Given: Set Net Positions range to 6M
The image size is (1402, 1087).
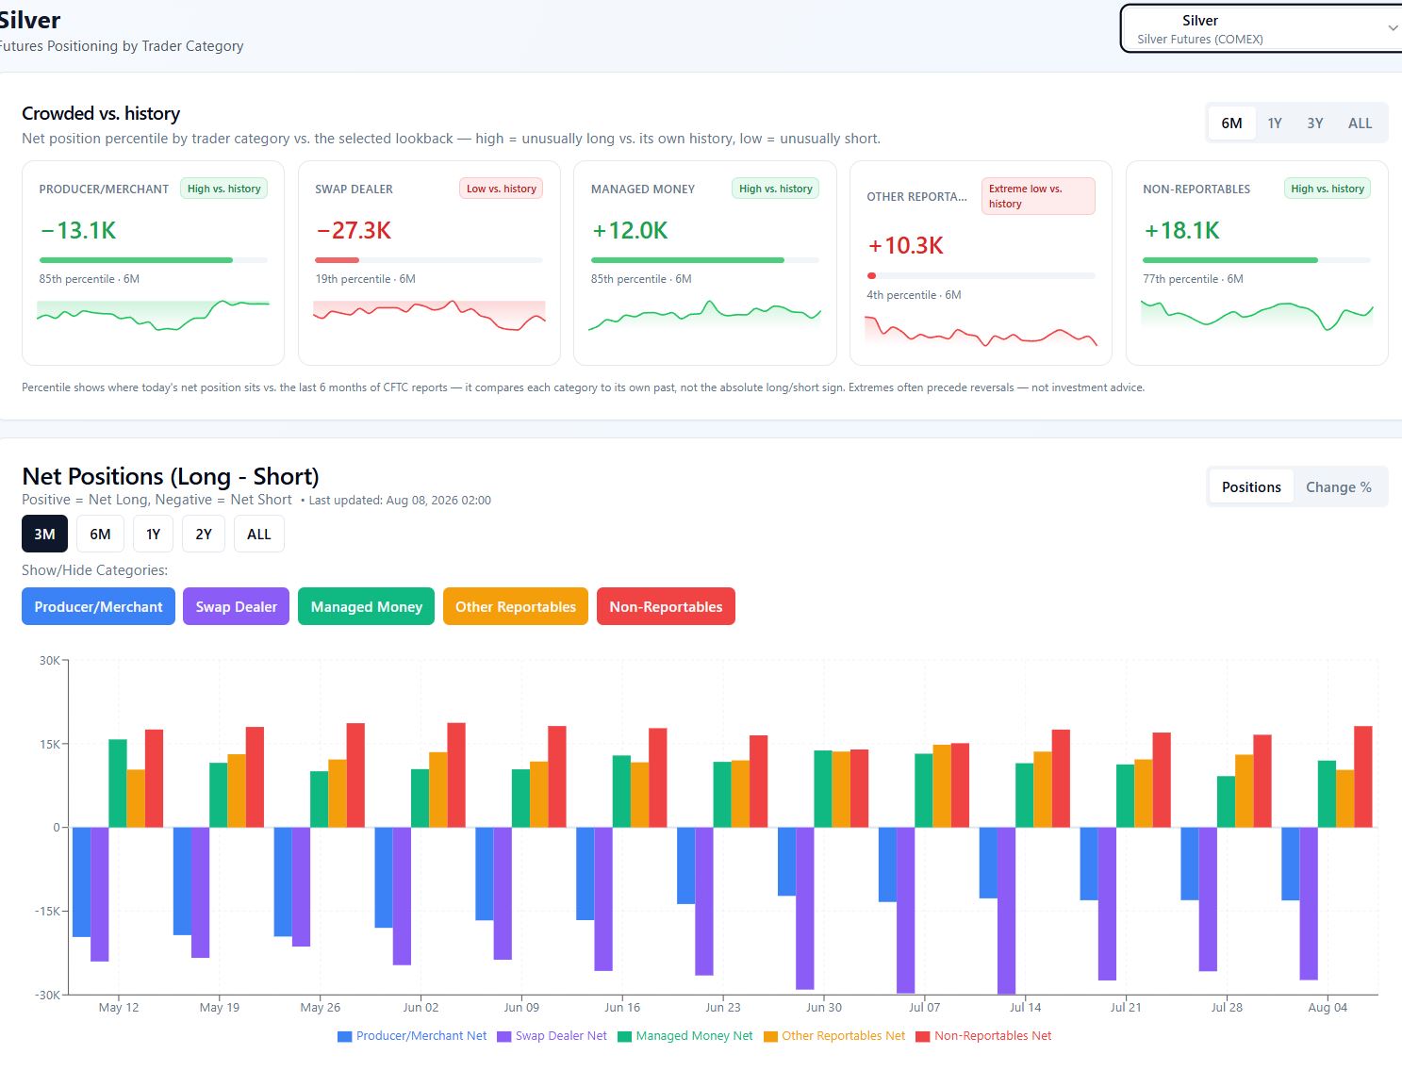Looking at the screenshot, I should [100, 534].
